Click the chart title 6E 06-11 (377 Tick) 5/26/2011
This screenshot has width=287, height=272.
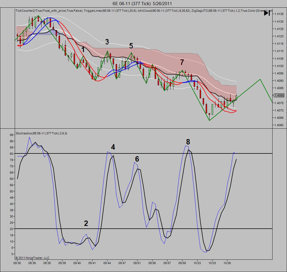[x=142, y=4]
